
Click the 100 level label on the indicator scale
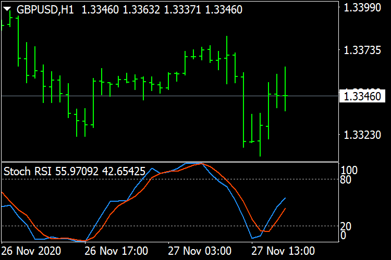349,171
